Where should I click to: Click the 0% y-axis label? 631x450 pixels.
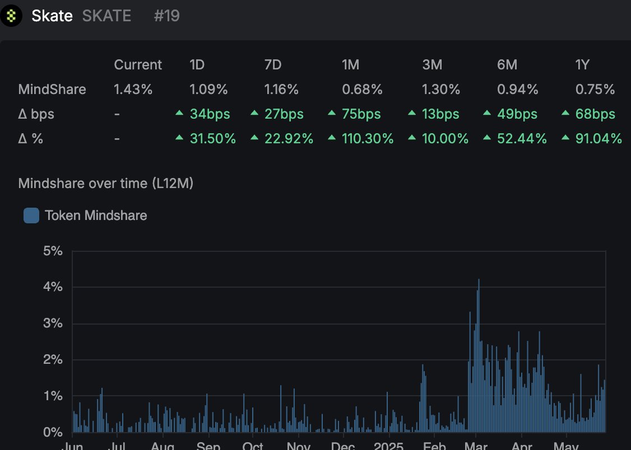click(x=53, y=432)
